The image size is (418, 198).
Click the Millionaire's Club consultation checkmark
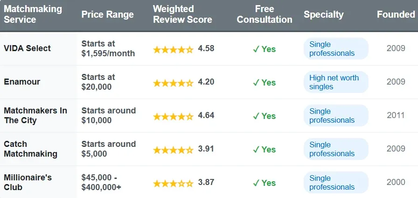(256, 183)
